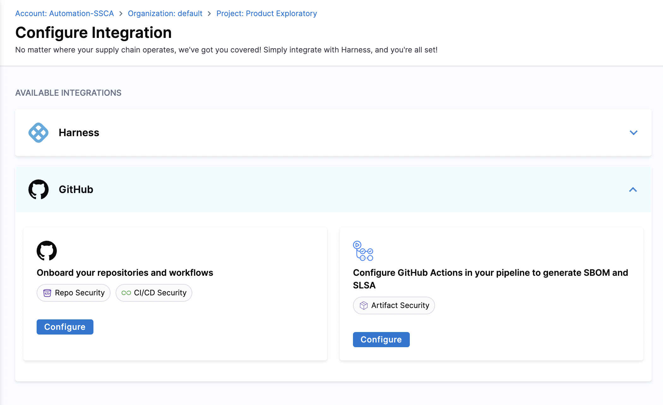Click the Repo Security tag icon
The height and width of the screenshot is (405, 663).
pos(47,293)
